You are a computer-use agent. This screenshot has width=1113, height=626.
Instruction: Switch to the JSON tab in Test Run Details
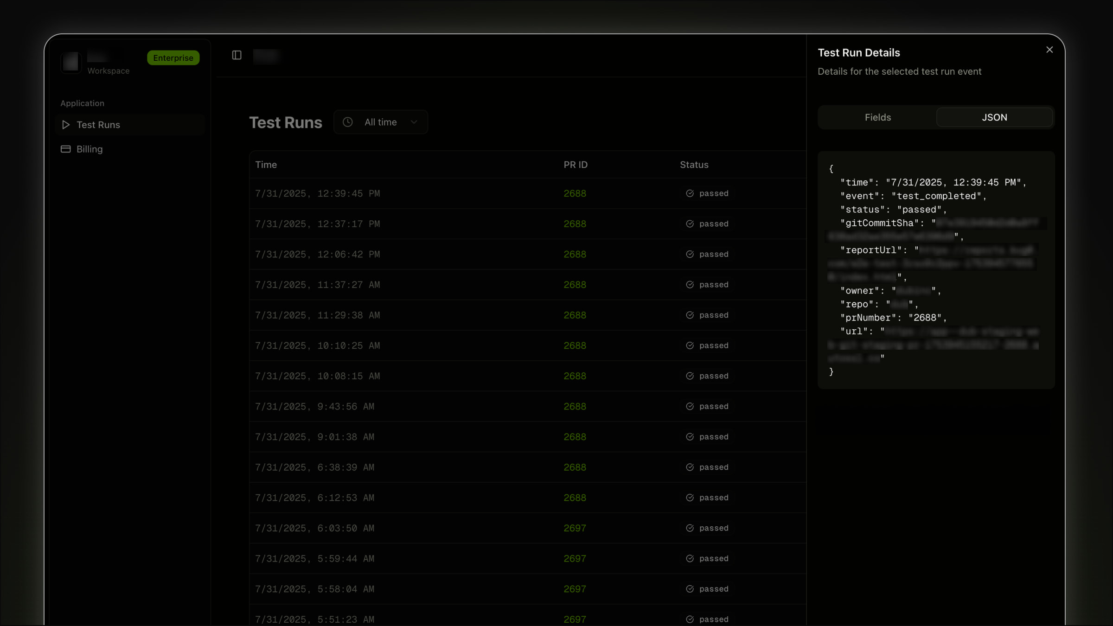click(994, 117)
